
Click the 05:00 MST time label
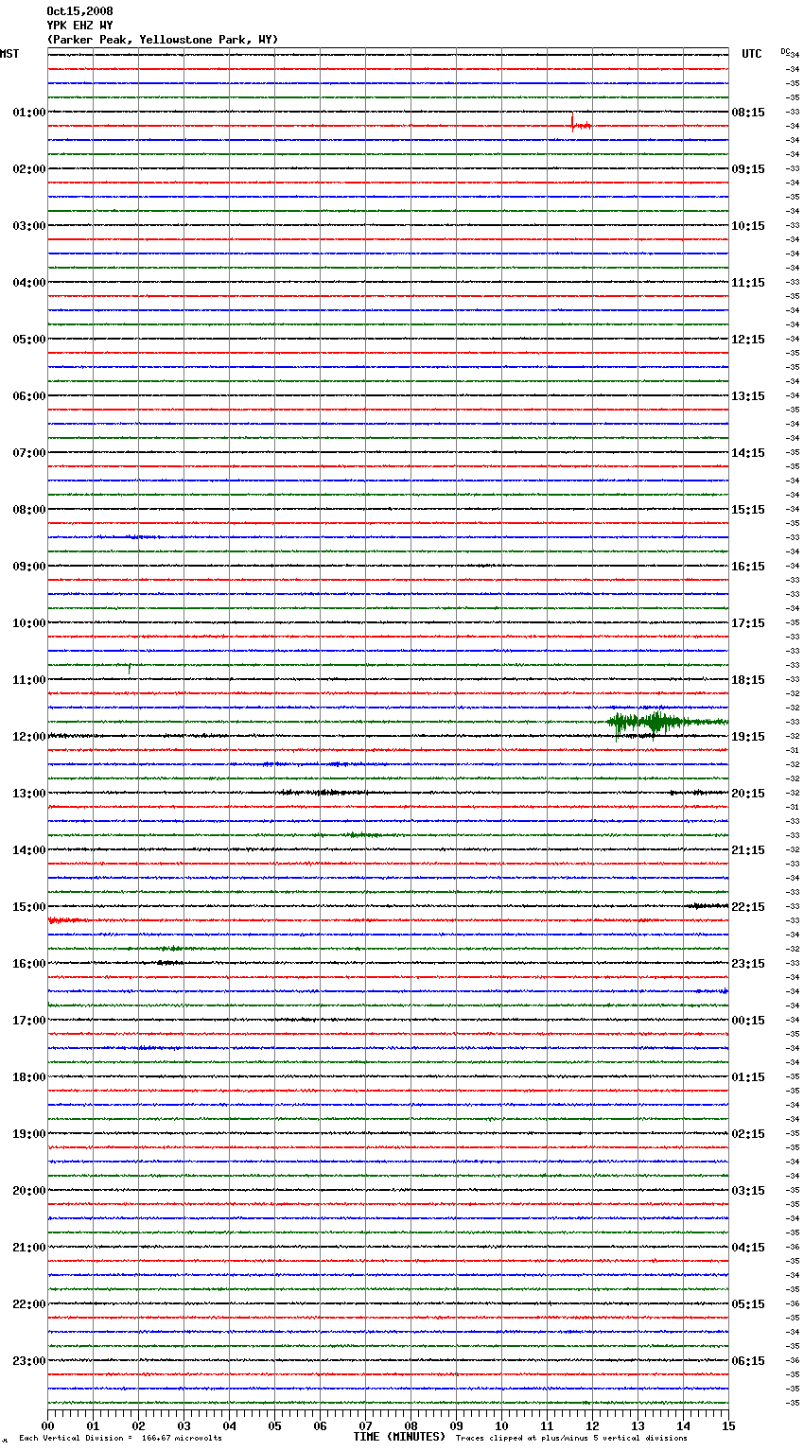29,340
